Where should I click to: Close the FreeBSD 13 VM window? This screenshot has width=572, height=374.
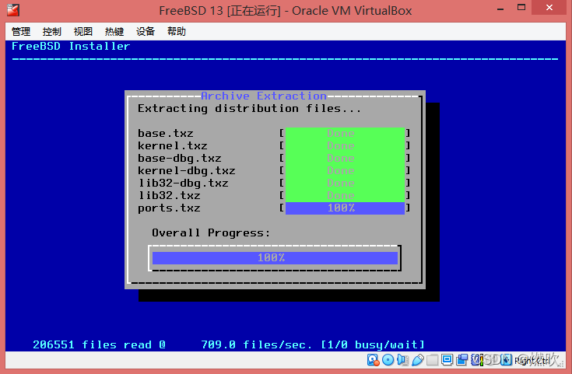549,8
